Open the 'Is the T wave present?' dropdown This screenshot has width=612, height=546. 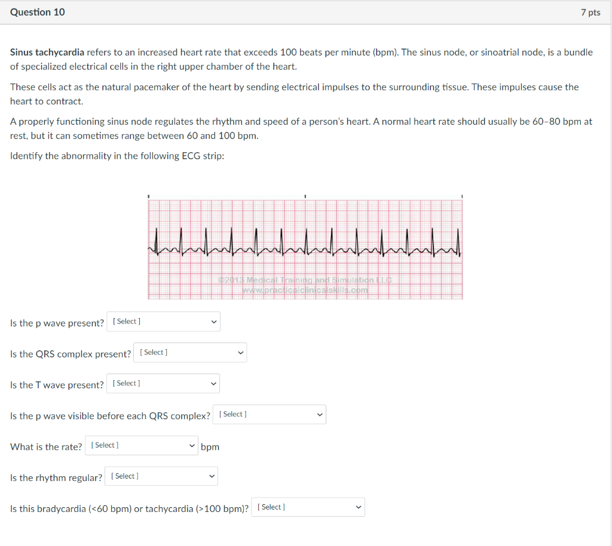[x=163, y=383]
